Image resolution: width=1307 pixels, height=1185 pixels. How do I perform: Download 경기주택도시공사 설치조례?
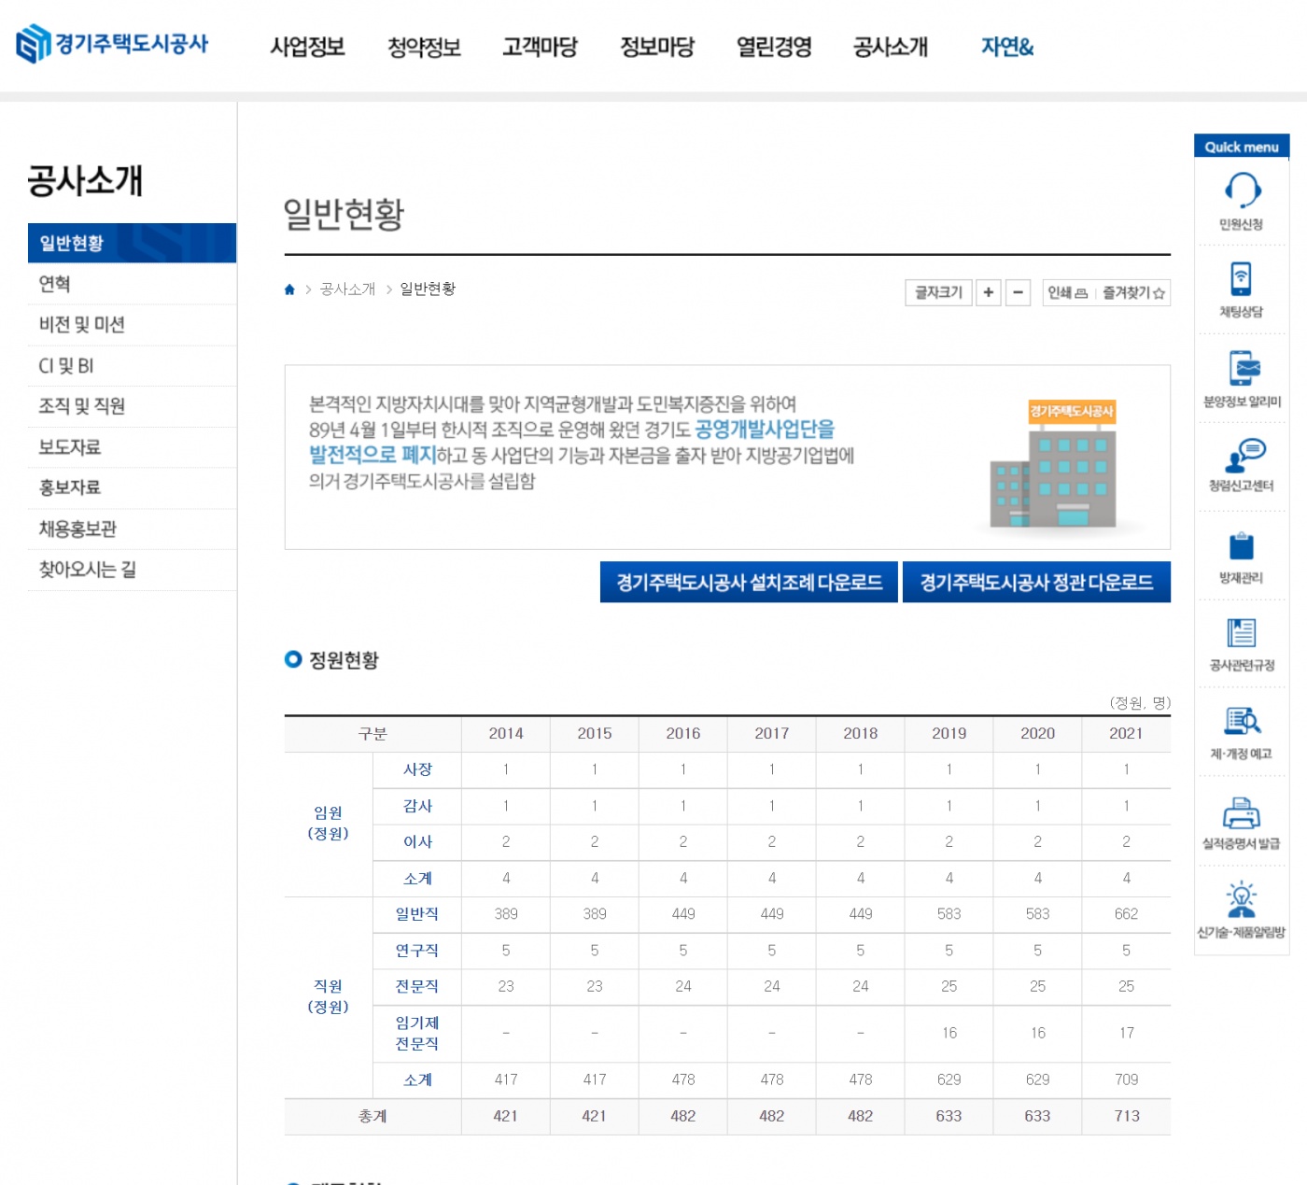[x=749, y=583]
